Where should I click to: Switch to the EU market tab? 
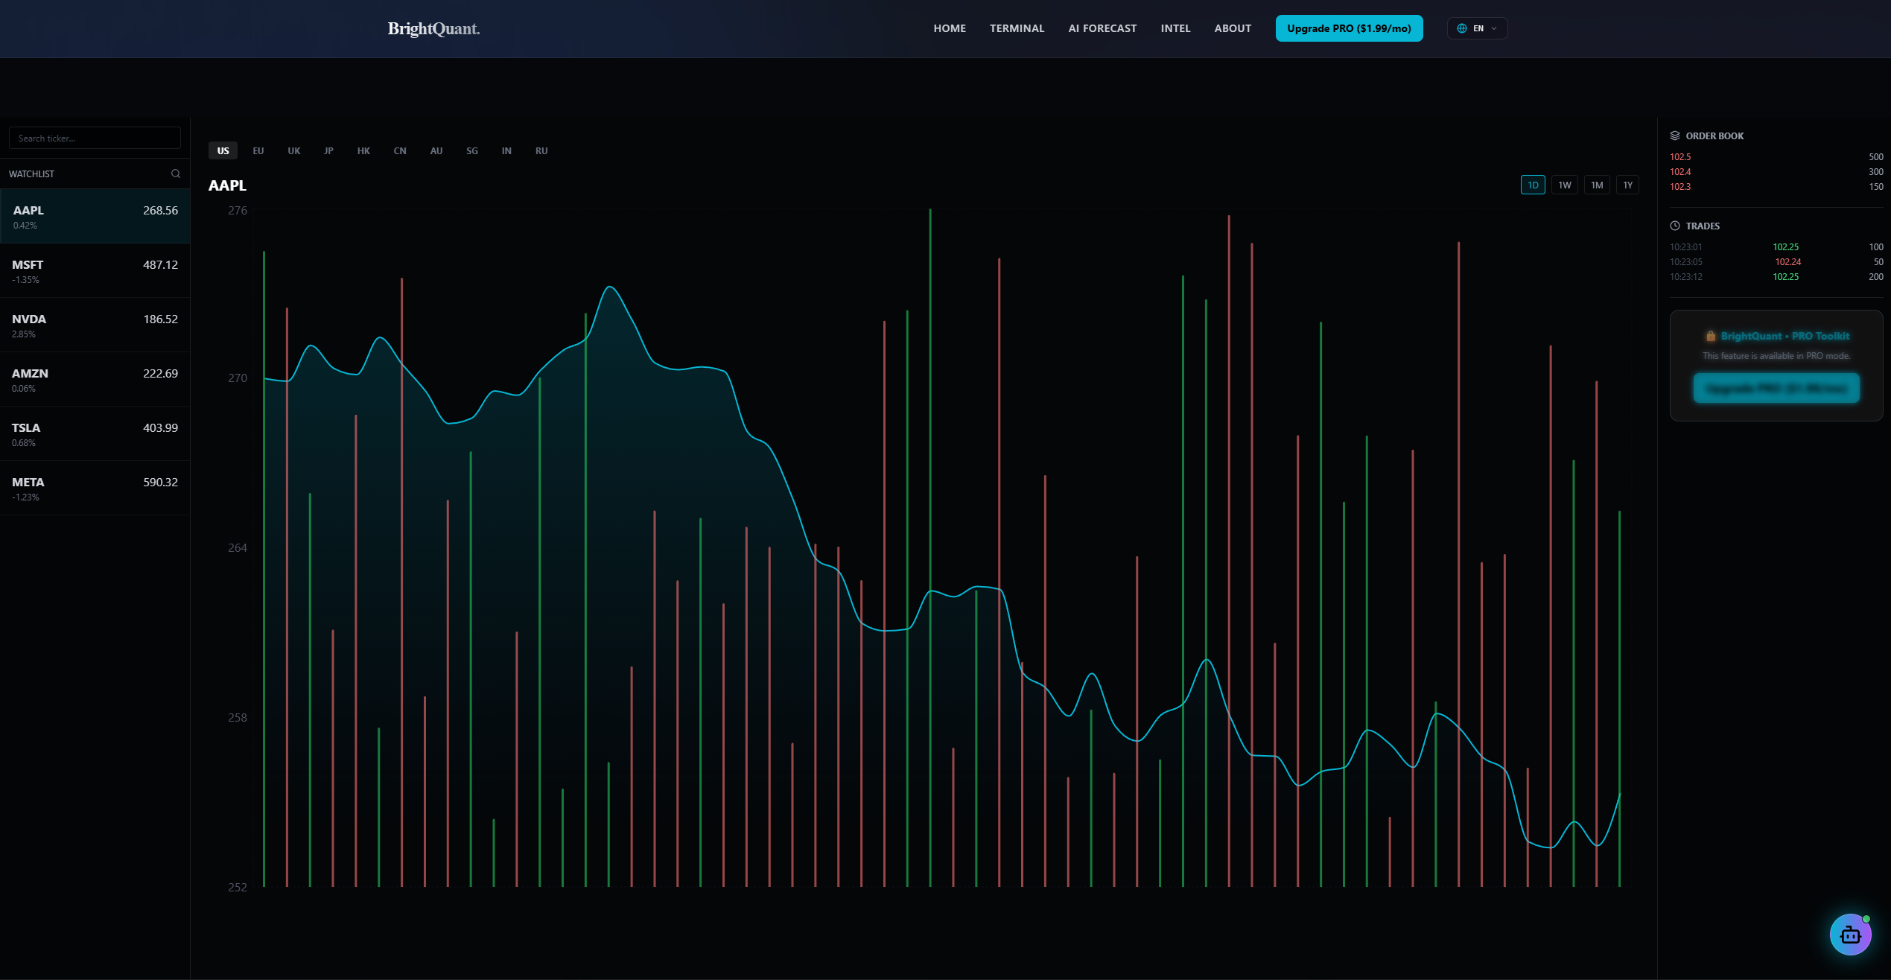(x=258, y=150)
